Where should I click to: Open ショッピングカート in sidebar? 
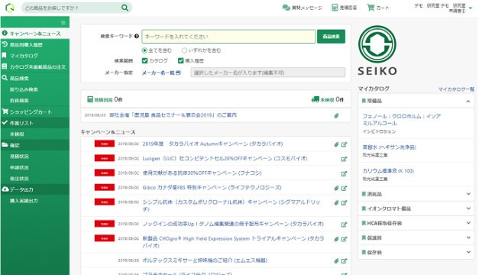[x=35, y=112]
